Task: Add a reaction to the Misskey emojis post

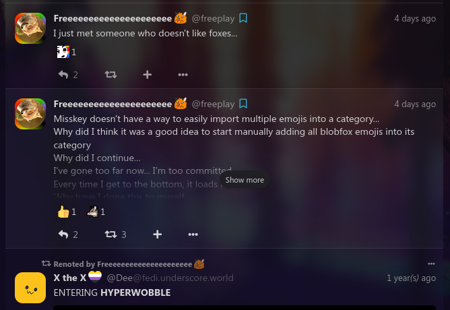Action: pos(157,235)
